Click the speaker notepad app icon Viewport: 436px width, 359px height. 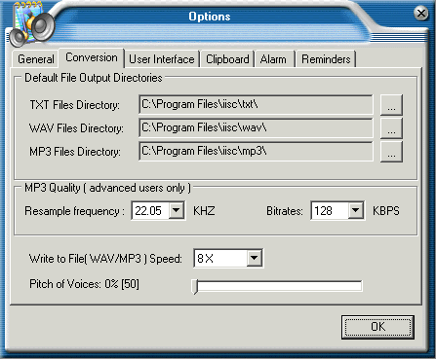pyautogui.click(x=32, y=24)
